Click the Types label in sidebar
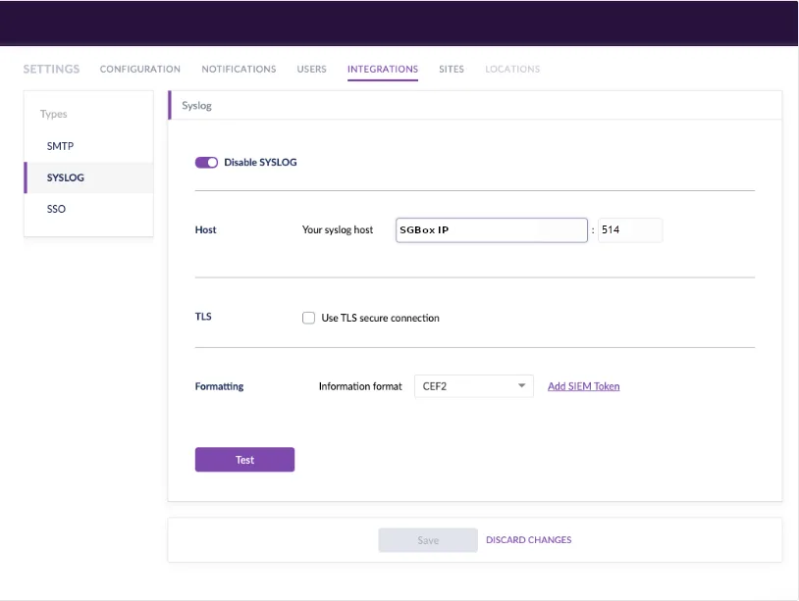The image size is (799, 601). 54,114
